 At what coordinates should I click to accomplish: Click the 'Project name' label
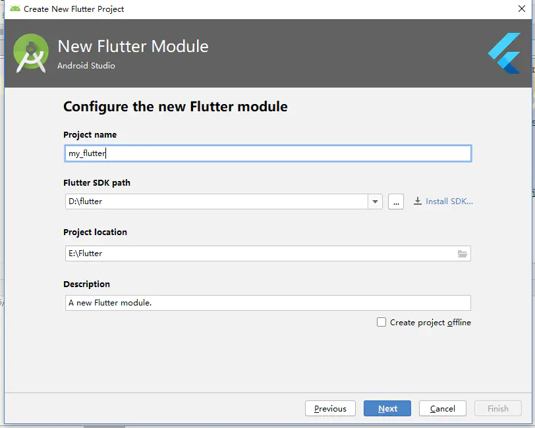[90, 135]
